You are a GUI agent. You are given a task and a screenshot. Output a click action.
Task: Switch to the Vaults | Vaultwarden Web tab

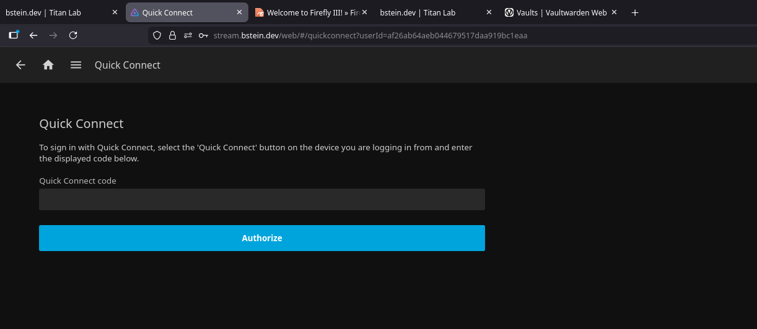(x=555, y=12)
